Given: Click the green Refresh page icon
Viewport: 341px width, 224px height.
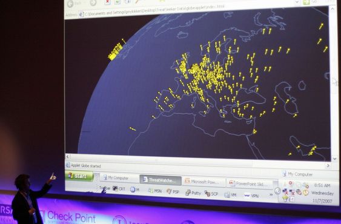Looking at the screenshot, I should [118, 2].
